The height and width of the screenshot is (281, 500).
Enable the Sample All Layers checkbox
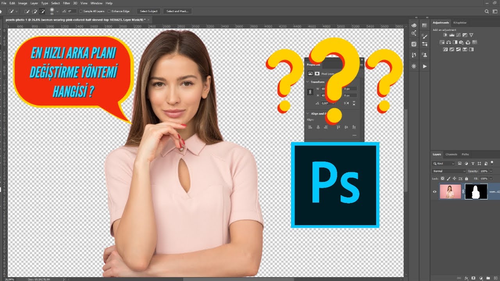[x=81, y=11]
